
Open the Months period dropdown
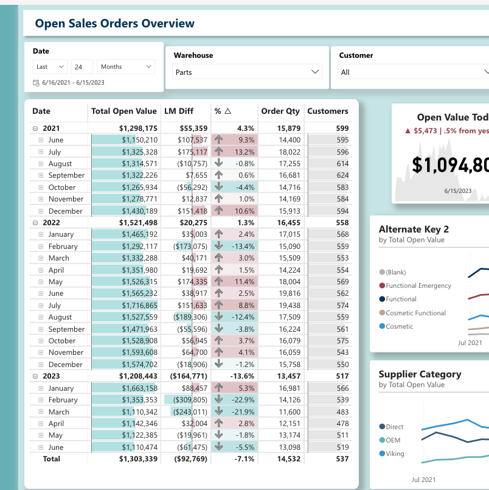(126, 67)
